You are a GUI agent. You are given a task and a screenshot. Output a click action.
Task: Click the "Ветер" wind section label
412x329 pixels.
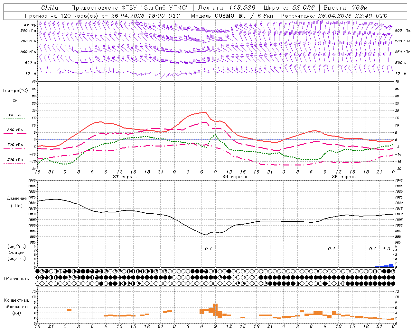point(30,24)
